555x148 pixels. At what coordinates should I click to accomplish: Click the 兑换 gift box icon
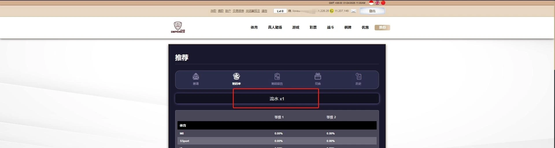click(318, 77)
